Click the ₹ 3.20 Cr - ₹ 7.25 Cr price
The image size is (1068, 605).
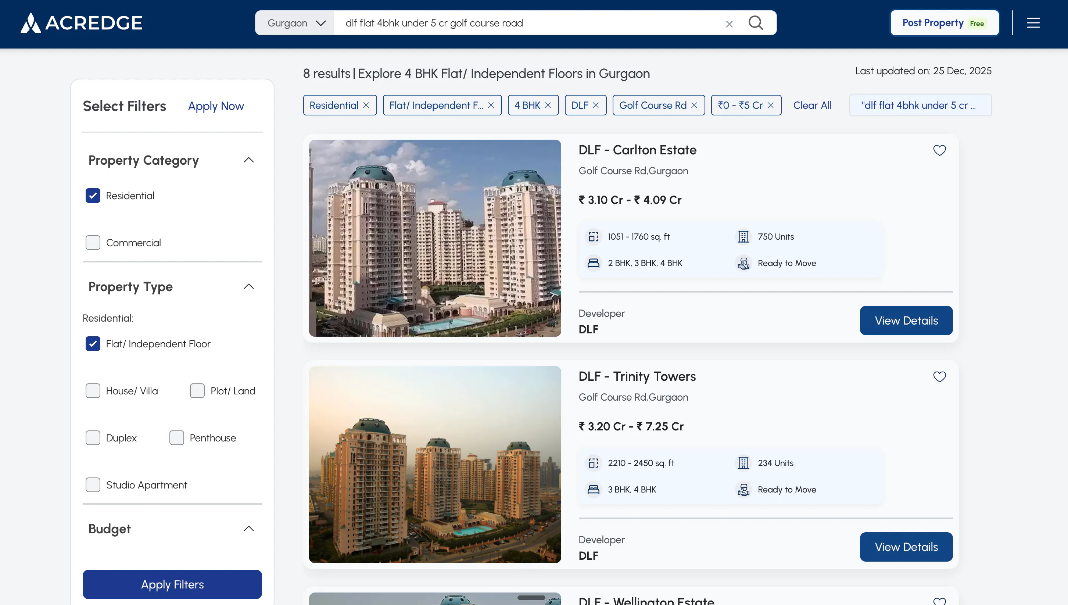[x=631, y=427]
